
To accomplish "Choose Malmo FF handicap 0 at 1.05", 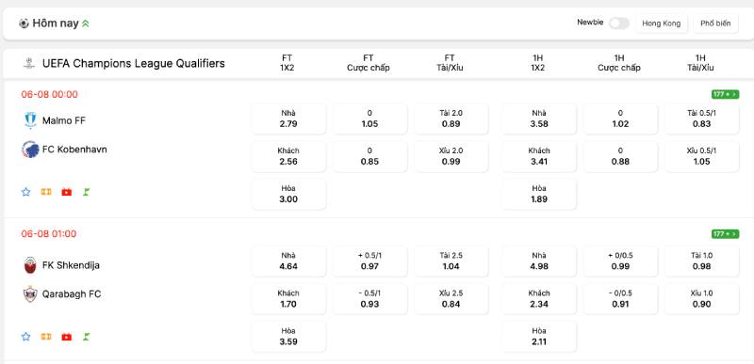I will 369,119.
